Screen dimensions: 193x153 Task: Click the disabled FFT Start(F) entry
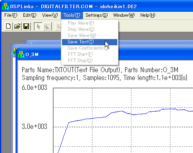click(90, 54)
